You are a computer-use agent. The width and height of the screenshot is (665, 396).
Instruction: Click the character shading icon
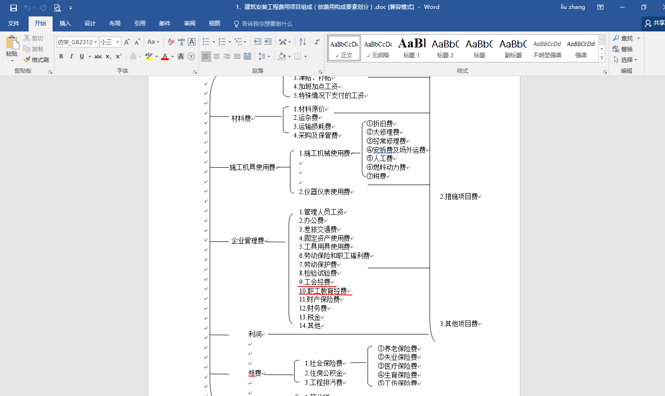point(181,56)
